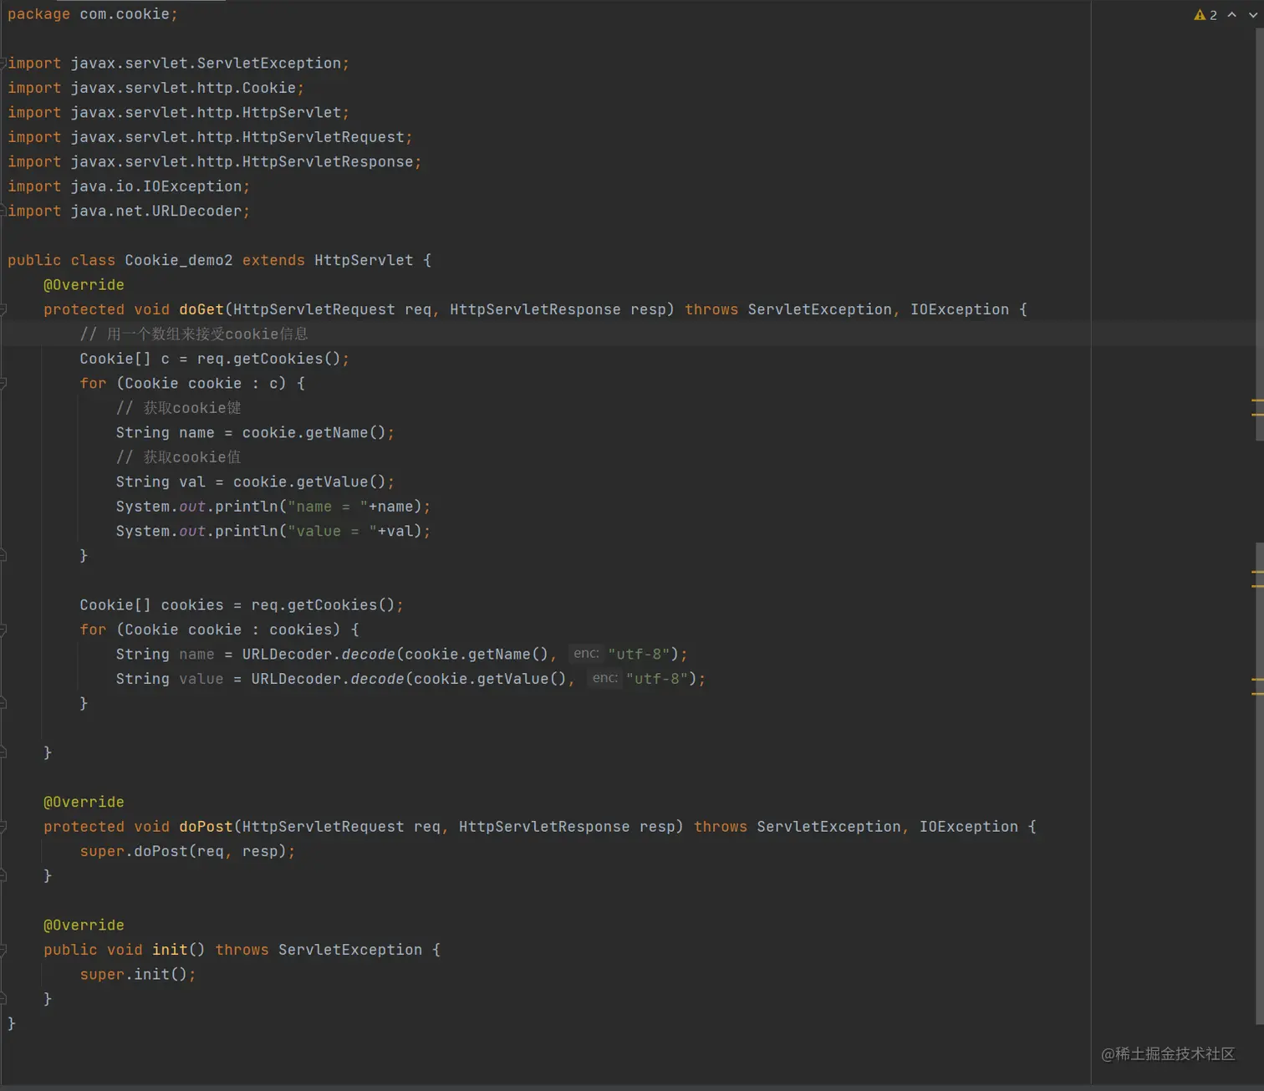Image resolution: width=1264 pixels, height=1091 pixels.
Task: Click the super.doPost(req, resp) call
Action: pos(187,851)
